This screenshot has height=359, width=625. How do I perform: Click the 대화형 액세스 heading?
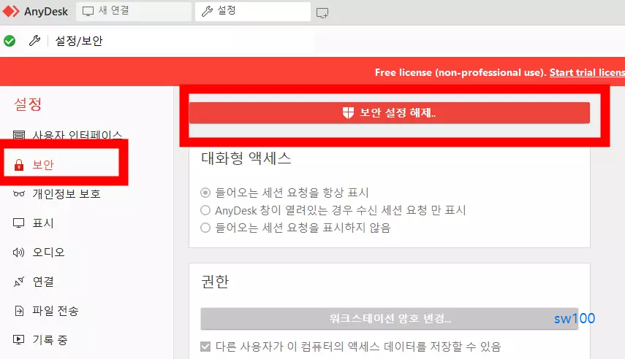click(x=246, y=158)
